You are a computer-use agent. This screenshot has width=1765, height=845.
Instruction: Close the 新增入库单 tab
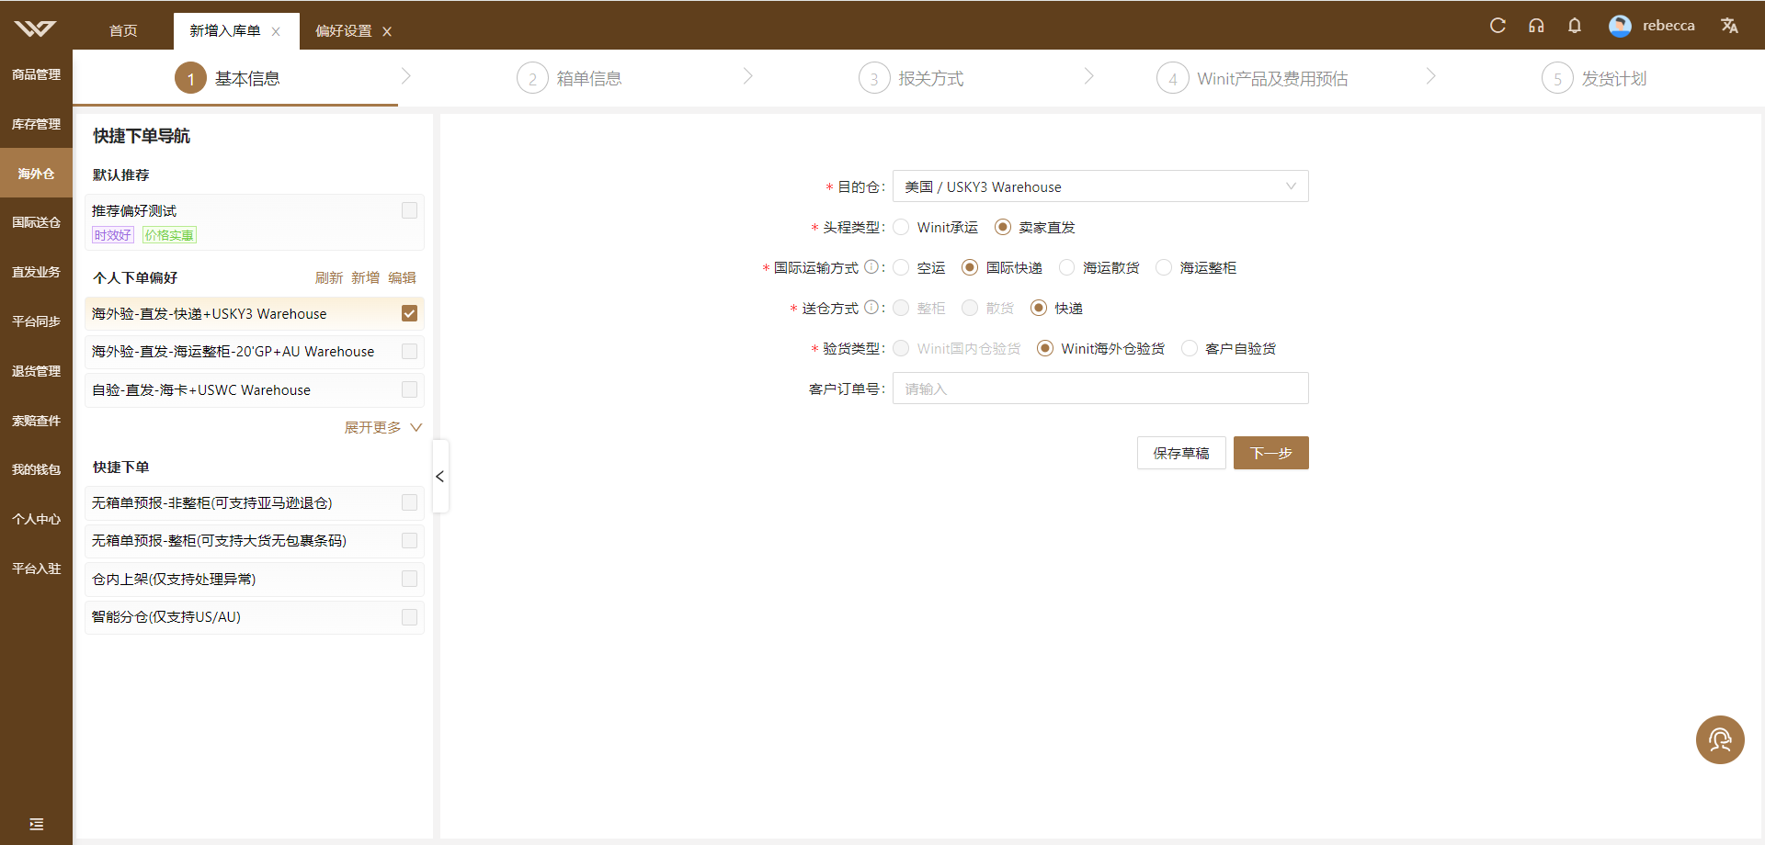276,31
